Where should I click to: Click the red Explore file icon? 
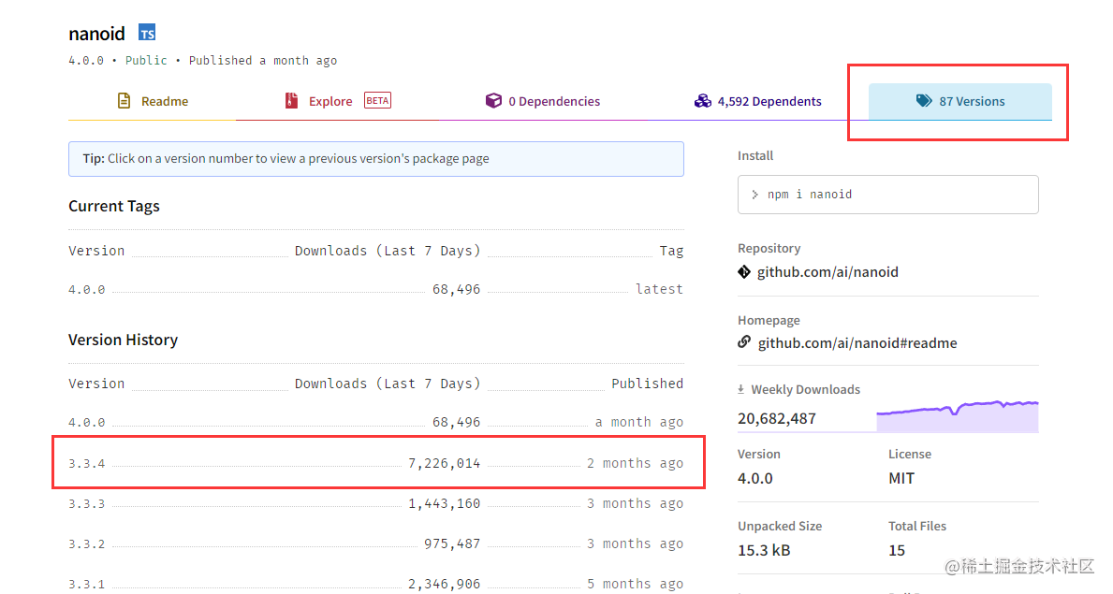[x=291, y=101]
